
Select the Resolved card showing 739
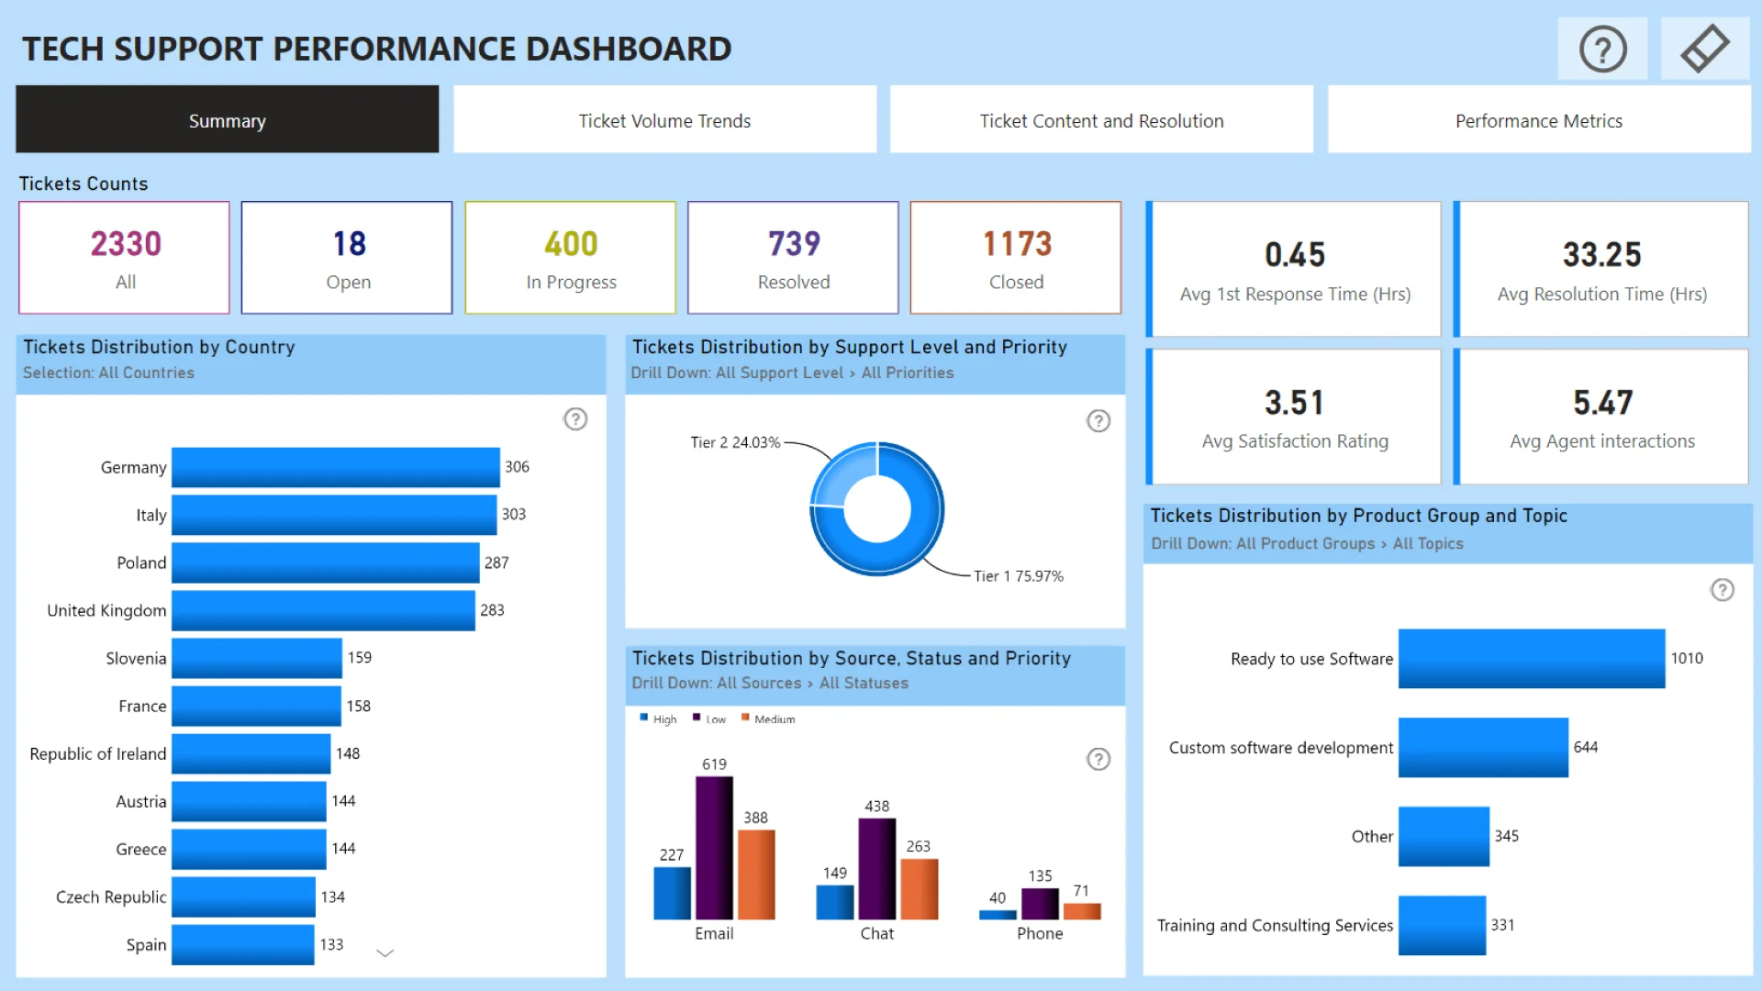[793, 258]
